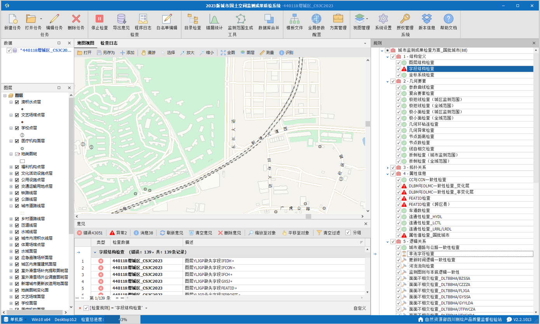Toggle the 车道数检查 rule checkbox

pyautogui.click(x=399, y=211)
